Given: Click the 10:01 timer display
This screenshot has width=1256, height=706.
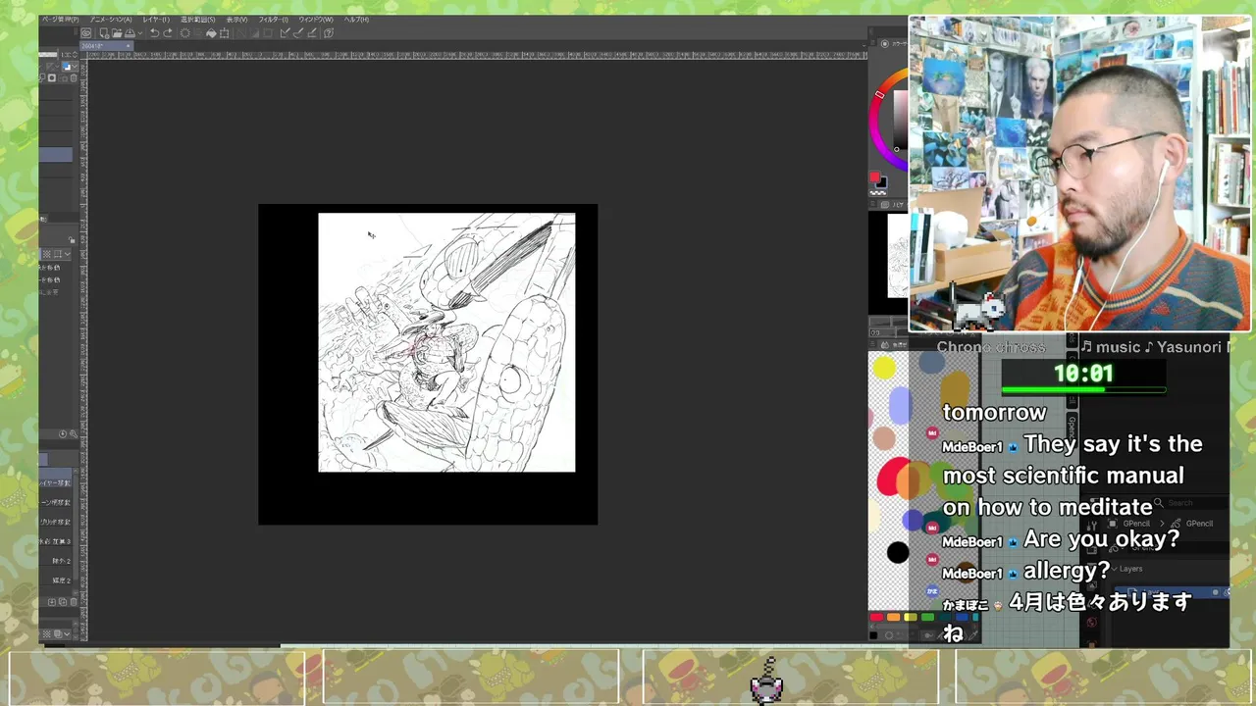Looking at the screenshot, I should 1083,374.
